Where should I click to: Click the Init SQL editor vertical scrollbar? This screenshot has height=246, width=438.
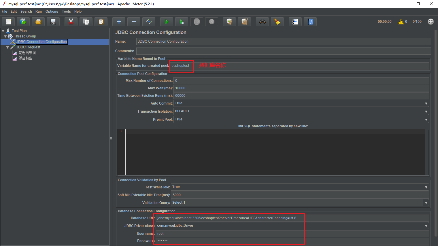427,152
